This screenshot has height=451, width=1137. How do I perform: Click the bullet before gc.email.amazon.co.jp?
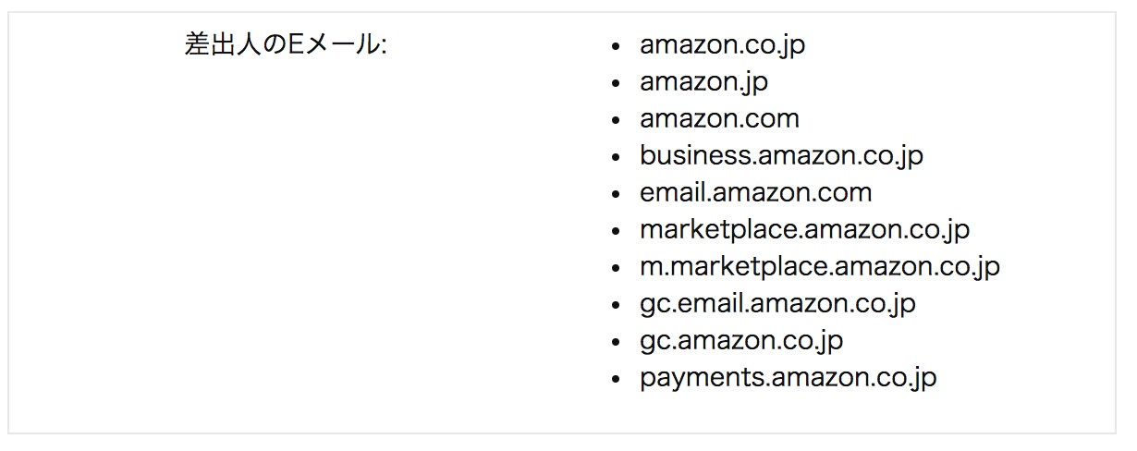tap(617, 305)
